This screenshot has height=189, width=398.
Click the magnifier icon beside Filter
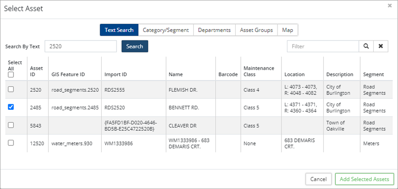(x=366, y=46)
